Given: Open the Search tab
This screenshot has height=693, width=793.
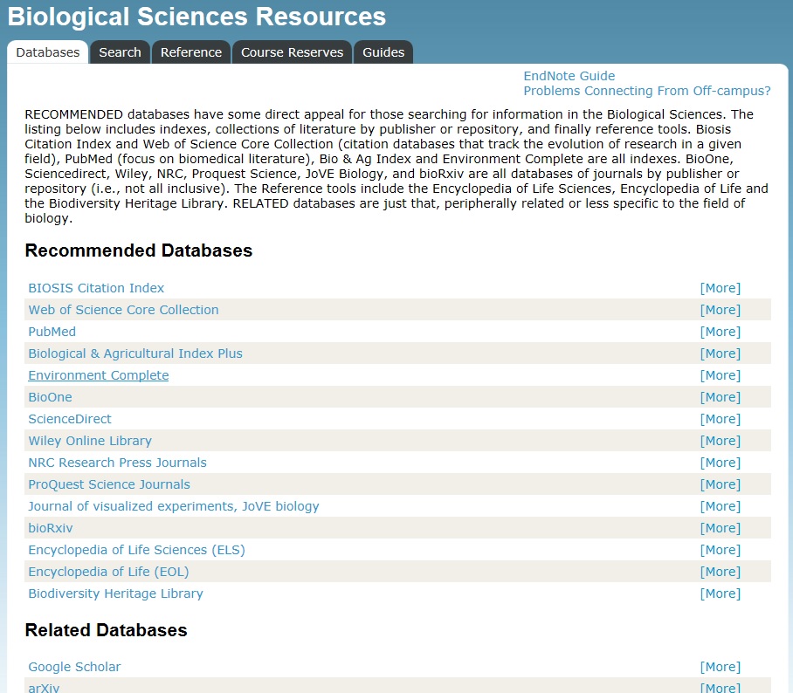Looking at the screenshot, I should 120,52.
